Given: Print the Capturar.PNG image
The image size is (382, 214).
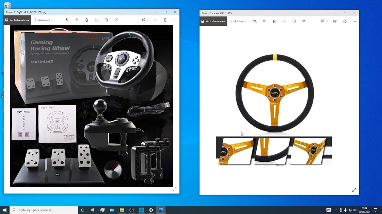Looking at the screenshot, I should 345,21.
